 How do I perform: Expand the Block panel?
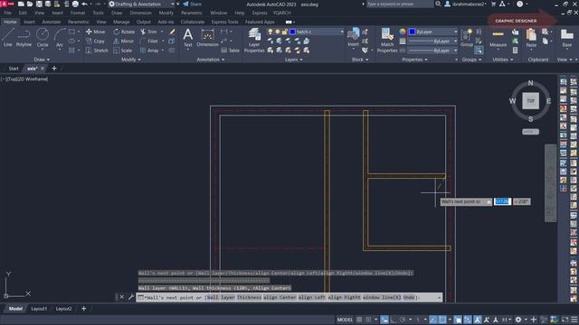[360, 60]
